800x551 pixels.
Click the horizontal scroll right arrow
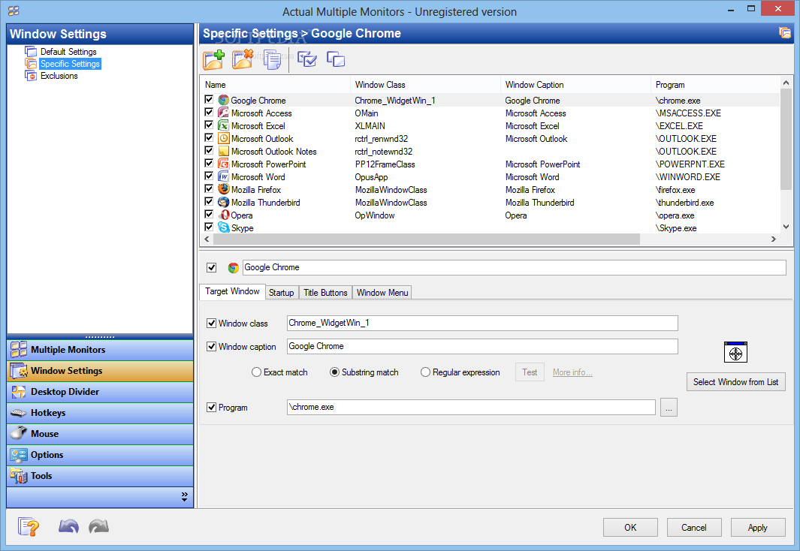[x=774, y=239]
